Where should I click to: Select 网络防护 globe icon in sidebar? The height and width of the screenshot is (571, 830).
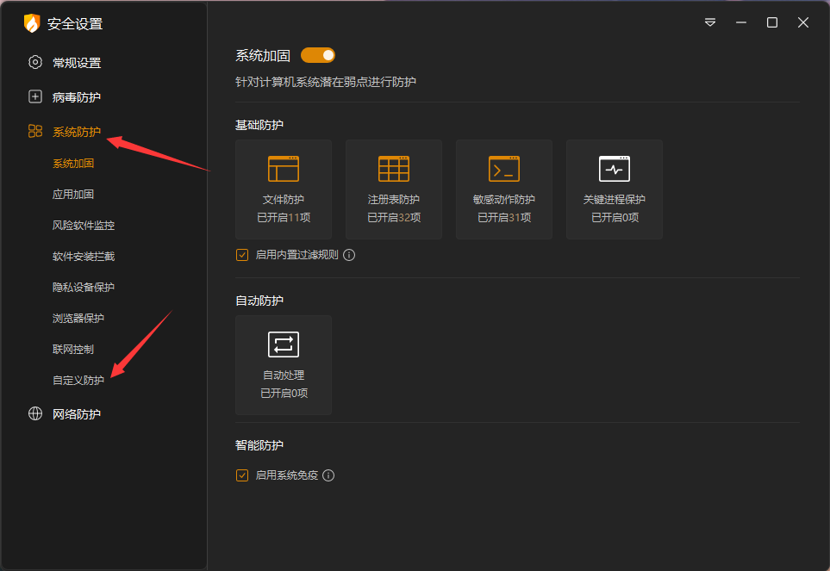(x=35, y=413)
